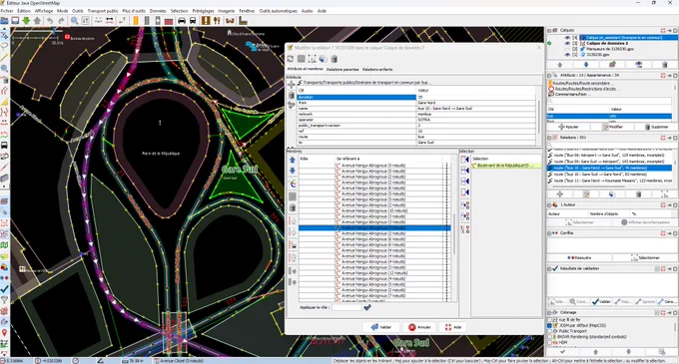Click the factory preset toolbar icon
The height and width of the screenshot is (364, 679).
tap(243, 20)
